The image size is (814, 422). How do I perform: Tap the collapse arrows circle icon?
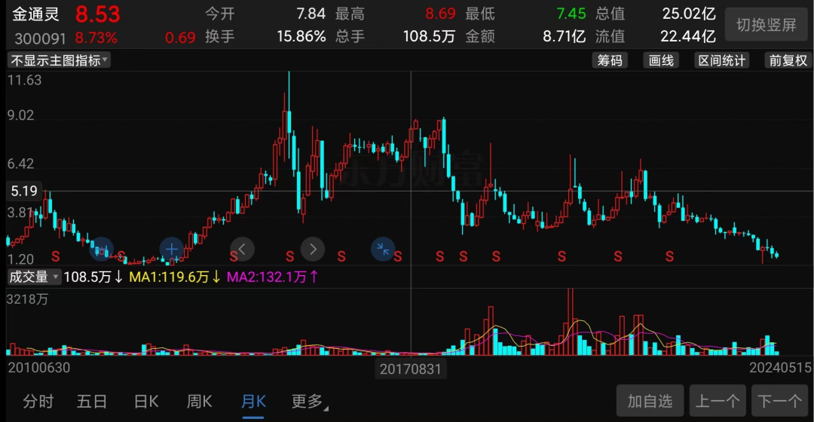pyautogui.click(x=383, y=249)
